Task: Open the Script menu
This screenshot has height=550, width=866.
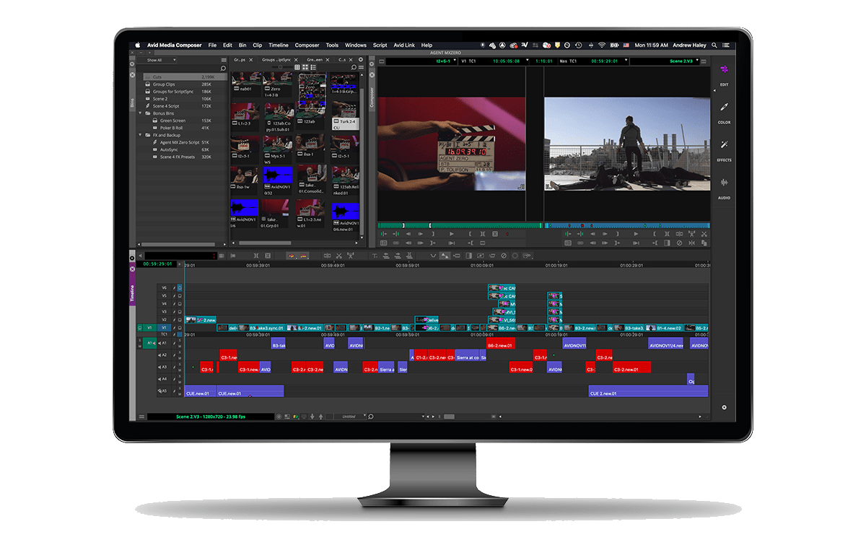Action: point(380,45)
